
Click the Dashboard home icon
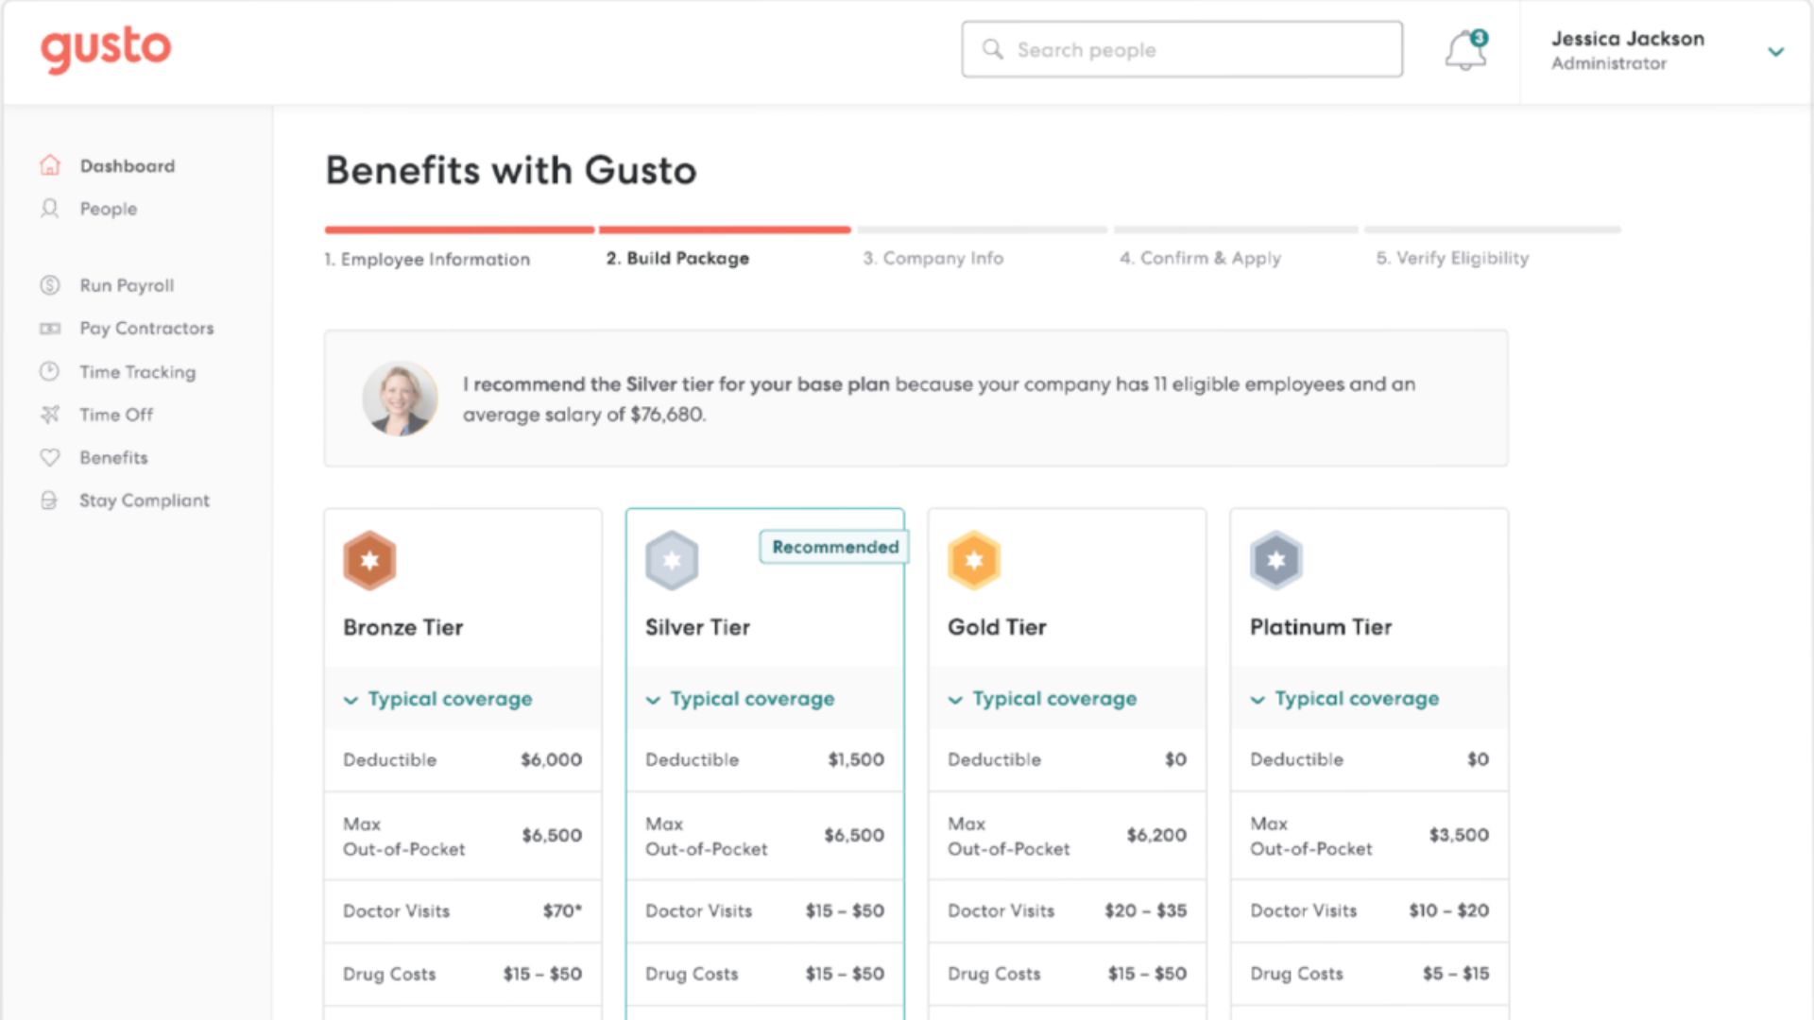point(50,165)
